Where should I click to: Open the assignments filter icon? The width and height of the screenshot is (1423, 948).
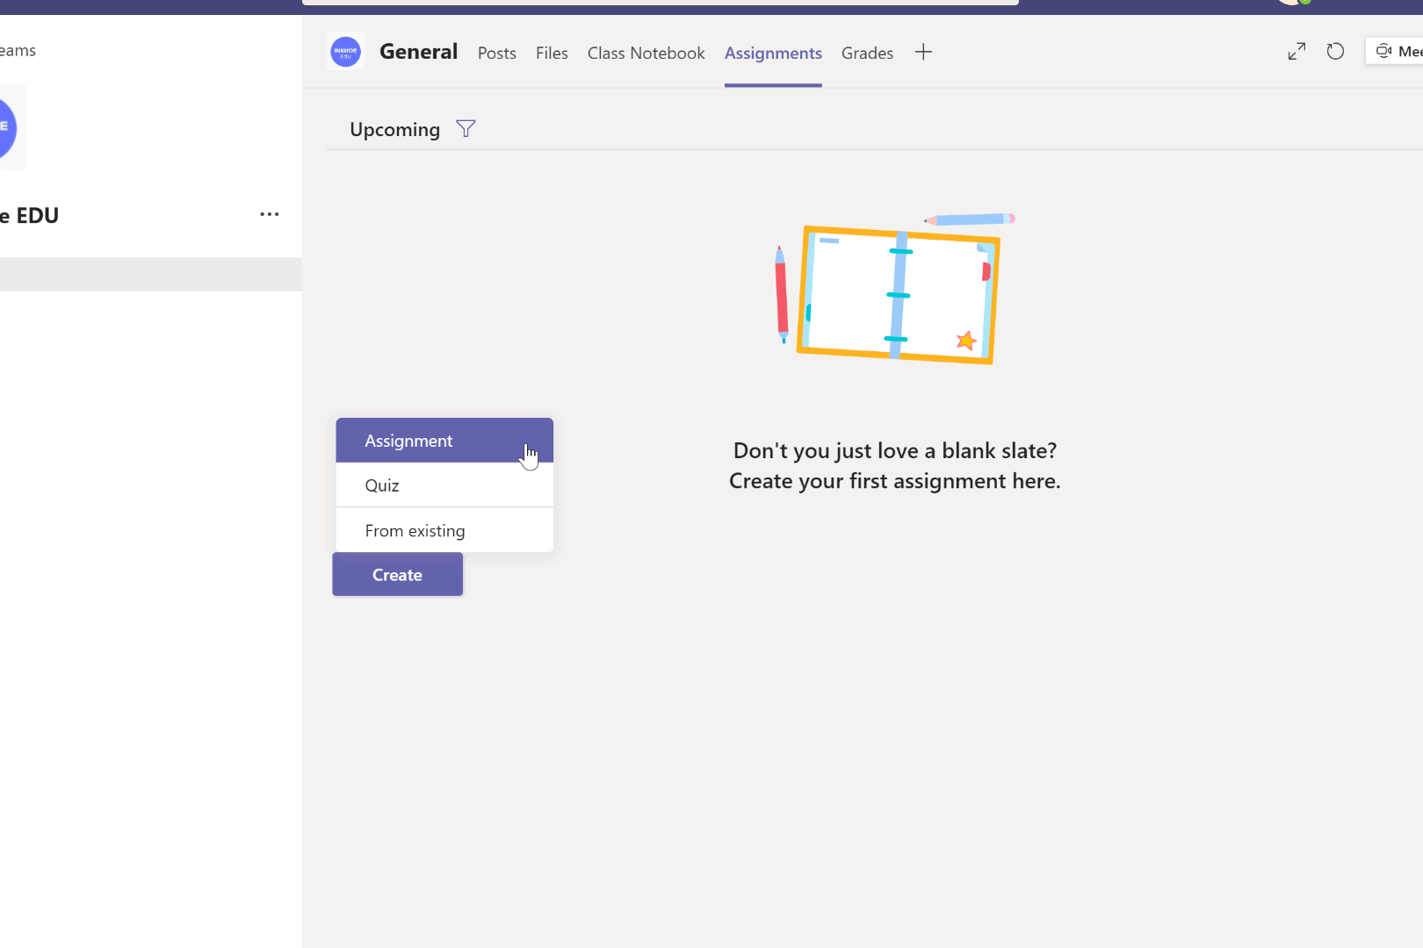(466, 128)
